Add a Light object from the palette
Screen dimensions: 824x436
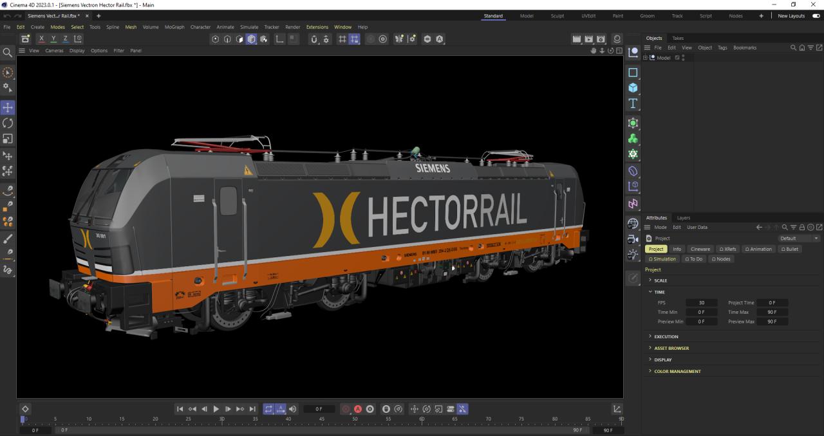633,255
